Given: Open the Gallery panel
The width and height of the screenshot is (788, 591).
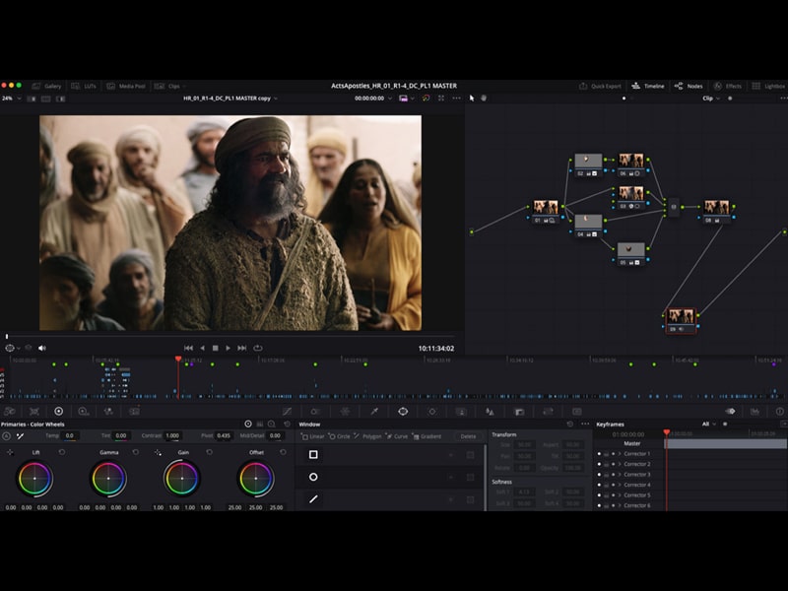Looking at the screenshot, I should click(x=46, y=86).
